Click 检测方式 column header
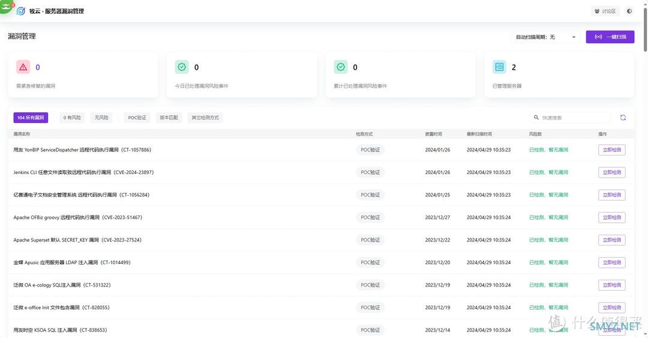Screen dimensions: 648x338 (364, 134)
